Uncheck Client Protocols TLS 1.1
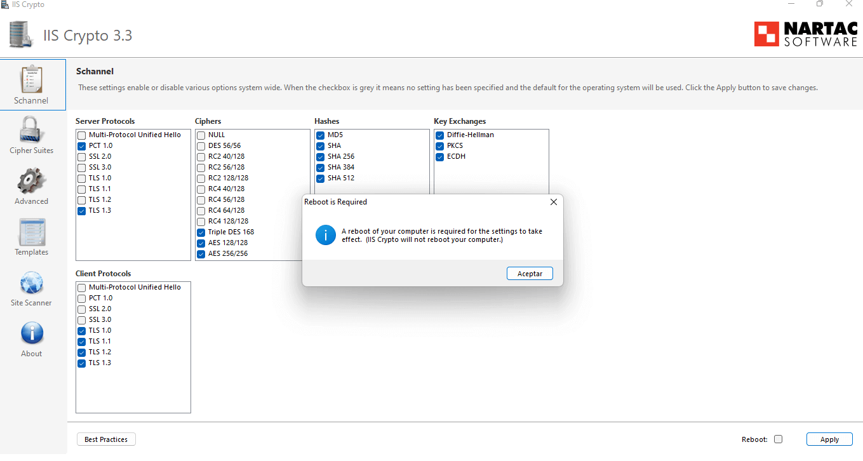863x461 pixels. click(x=81, y=342)
